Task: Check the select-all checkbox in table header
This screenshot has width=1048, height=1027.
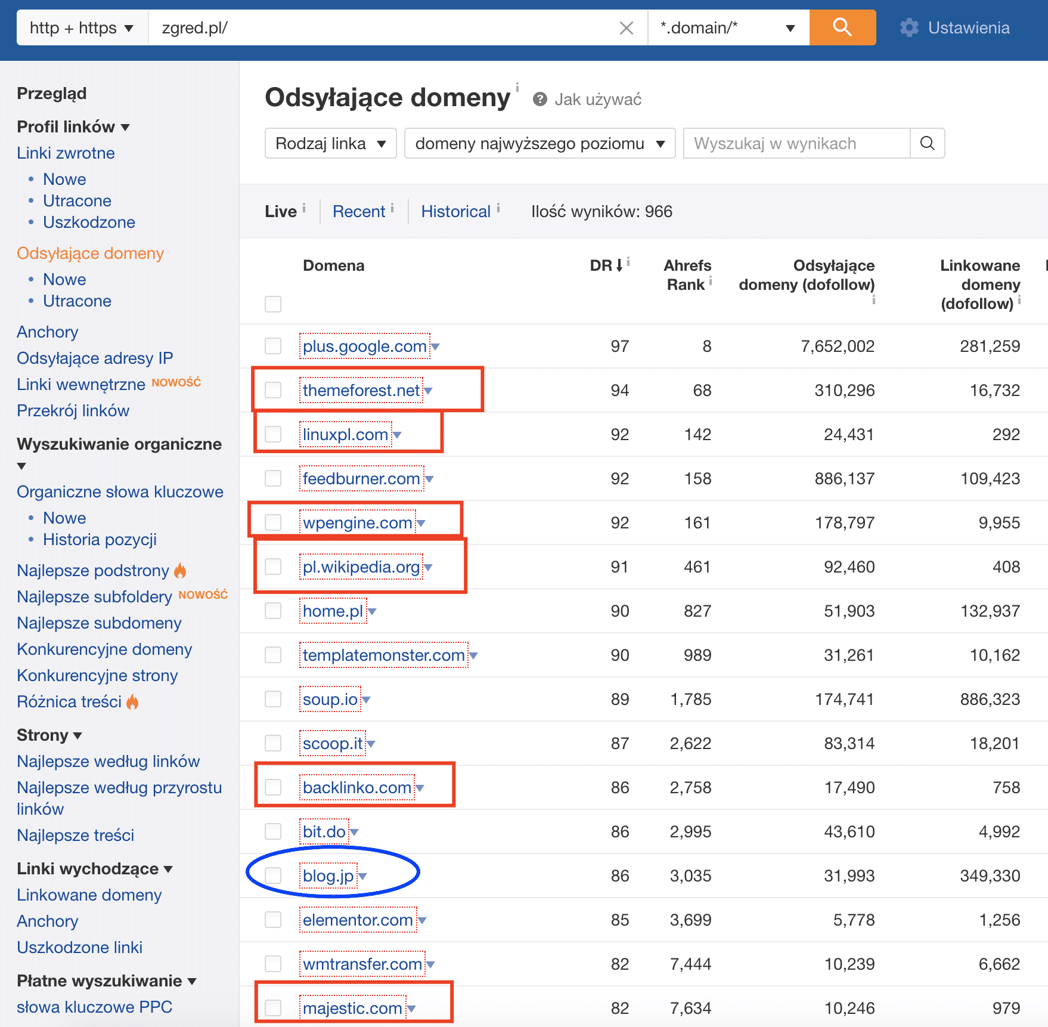Action: pos(273,304)
